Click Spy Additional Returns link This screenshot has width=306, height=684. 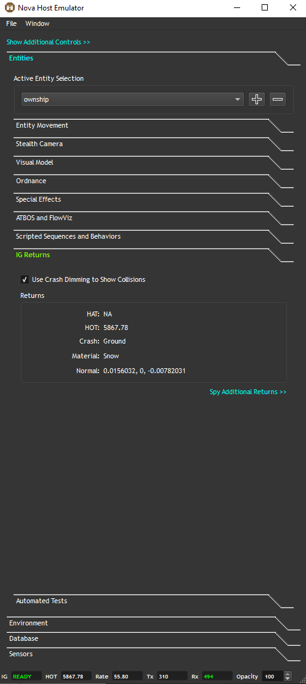[x=248, y=392]
